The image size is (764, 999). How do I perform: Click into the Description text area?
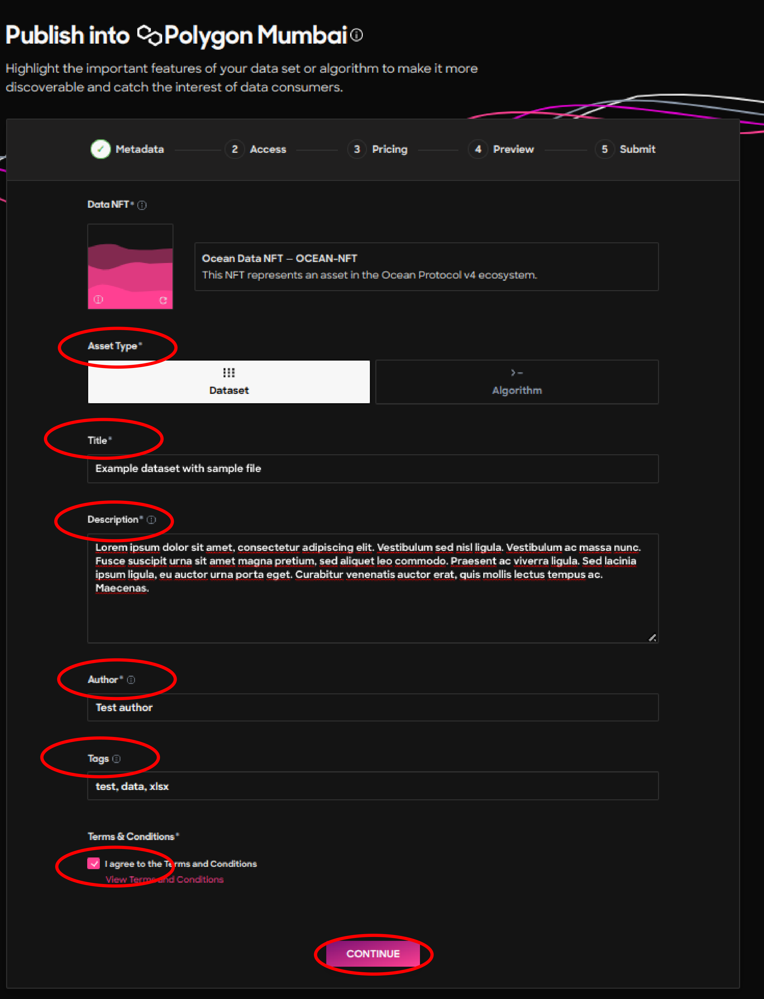tap(373, 588)
